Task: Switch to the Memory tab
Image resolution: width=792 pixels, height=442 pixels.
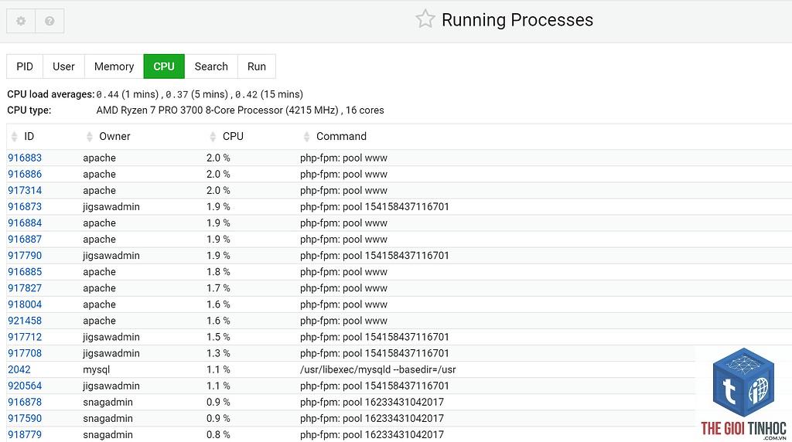Action: [114, 66]
